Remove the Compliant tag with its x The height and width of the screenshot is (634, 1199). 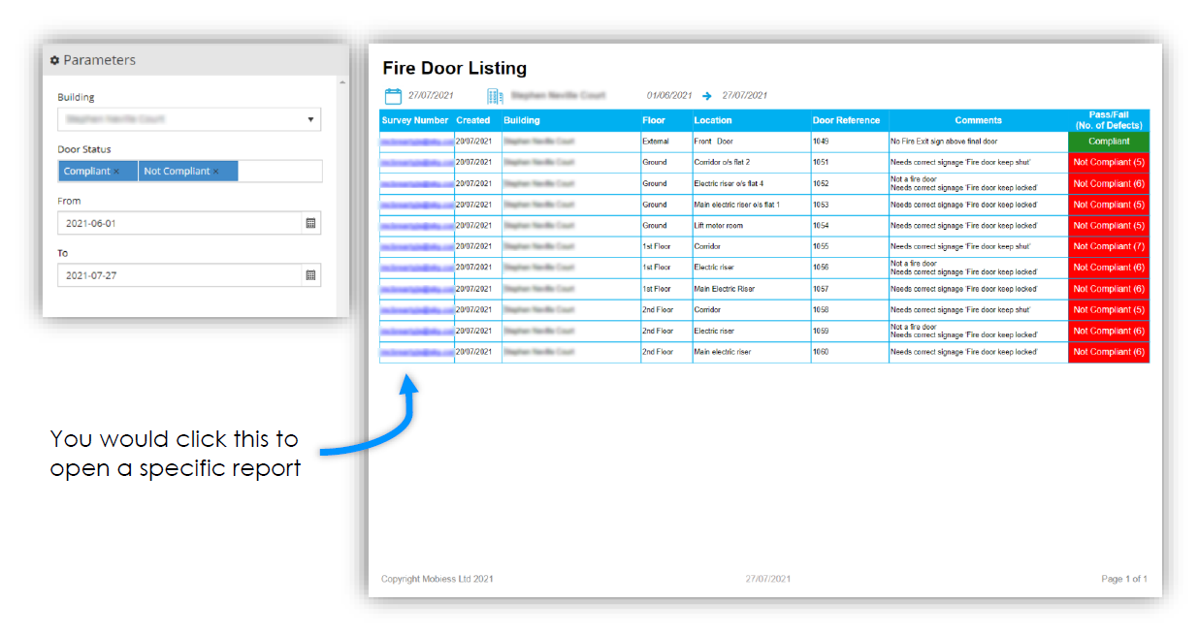116,172
